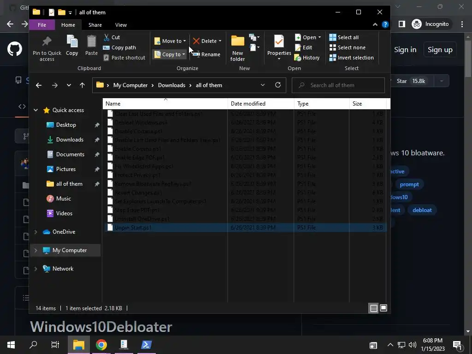Collapse Quick access tree node
The height and width of the screenshot is (354, 472).
(x=35, y=110)
